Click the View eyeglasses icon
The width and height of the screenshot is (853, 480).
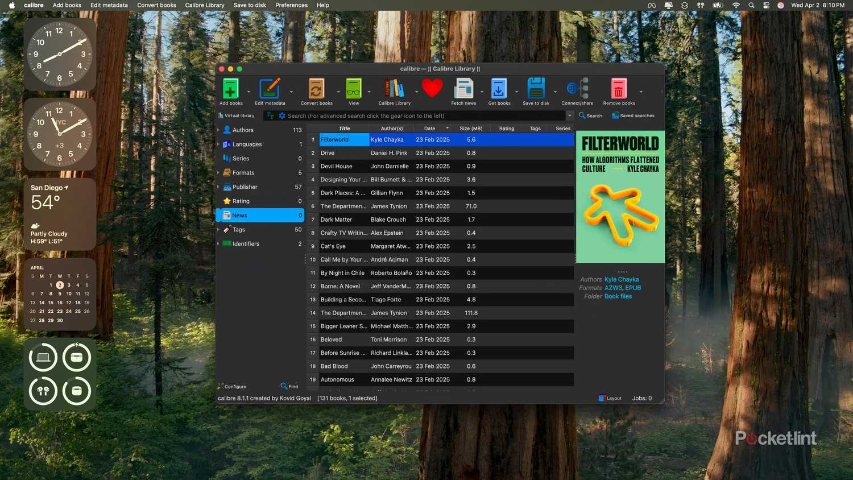tap(353, 88)
